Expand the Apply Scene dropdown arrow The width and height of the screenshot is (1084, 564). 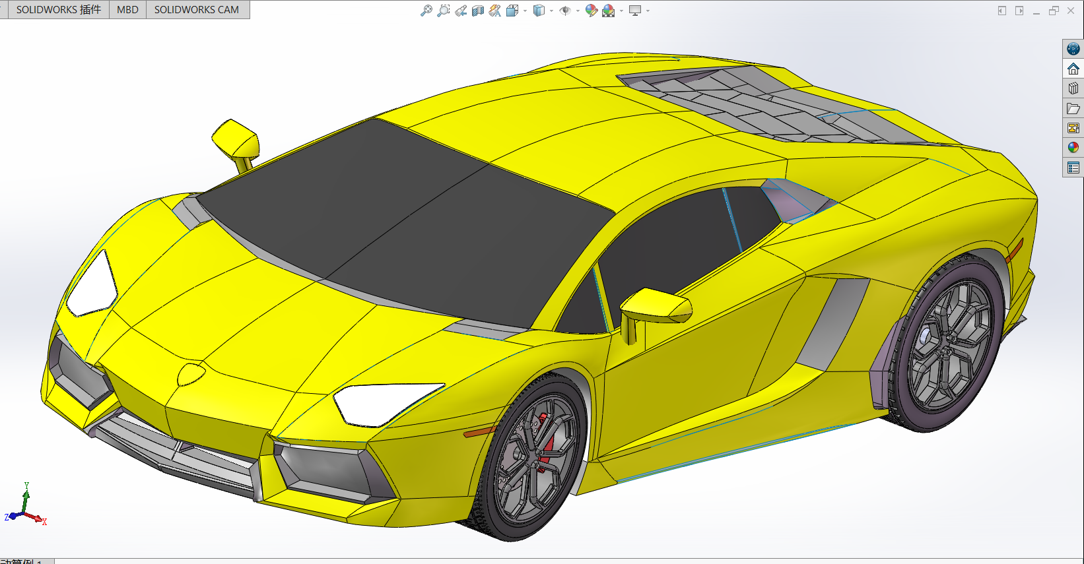tap(621, 11)
